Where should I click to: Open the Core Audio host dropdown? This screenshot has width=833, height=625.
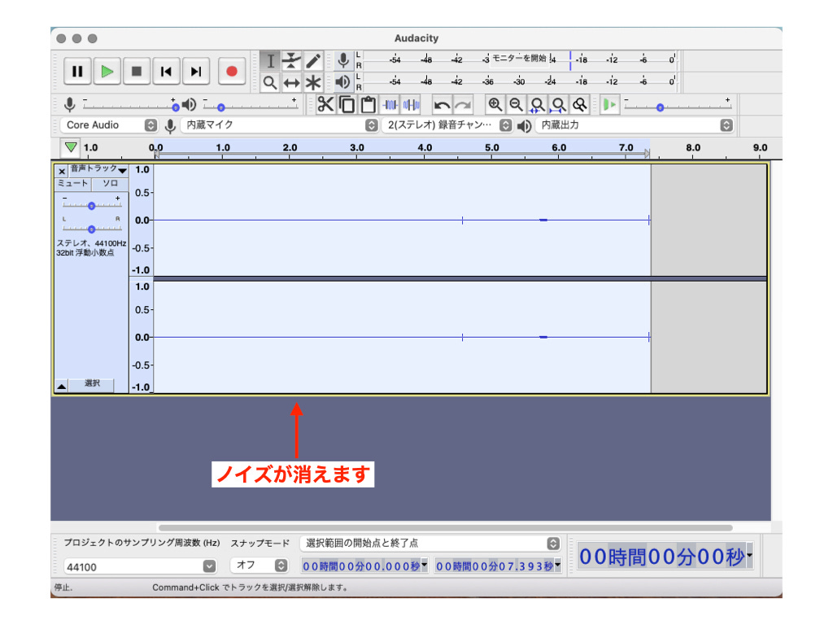[110, 125]
